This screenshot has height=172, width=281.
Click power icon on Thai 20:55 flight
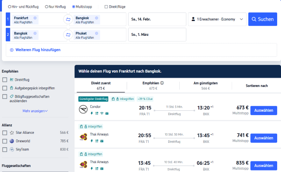[x=92, y=141]
